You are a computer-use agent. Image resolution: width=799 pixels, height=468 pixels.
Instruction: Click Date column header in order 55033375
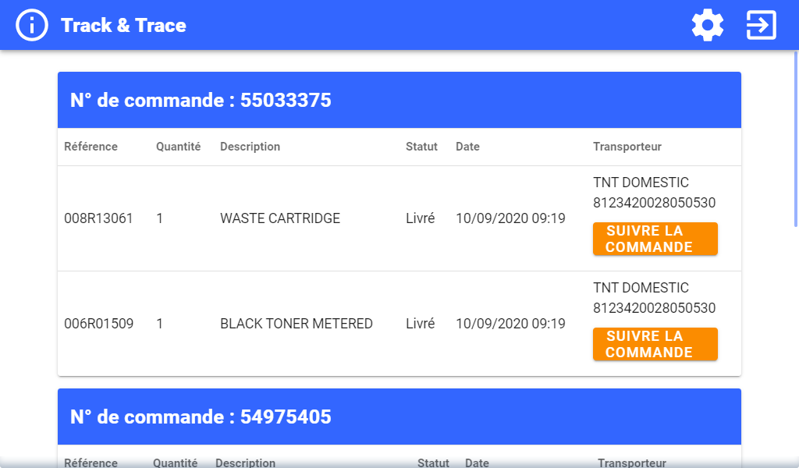(467, 147)
